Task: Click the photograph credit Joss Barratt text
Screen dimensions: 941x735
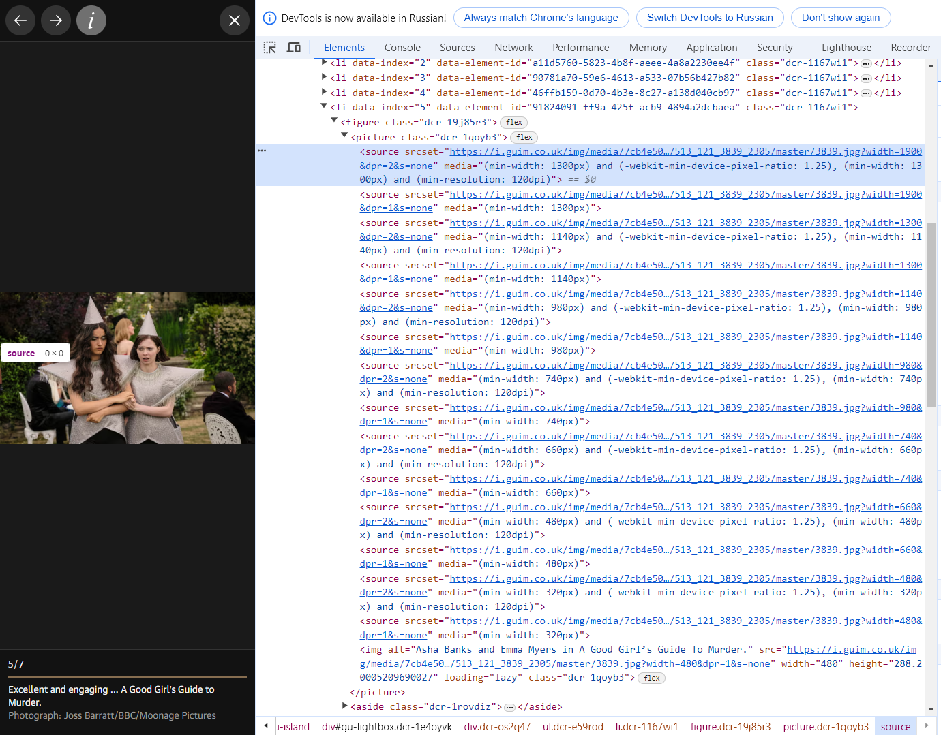Action: pos(112,715)
